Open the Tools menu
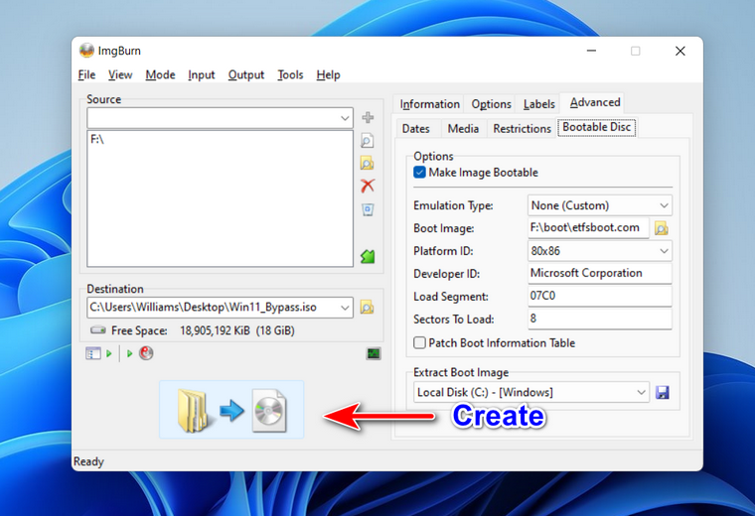 [290, 75]
